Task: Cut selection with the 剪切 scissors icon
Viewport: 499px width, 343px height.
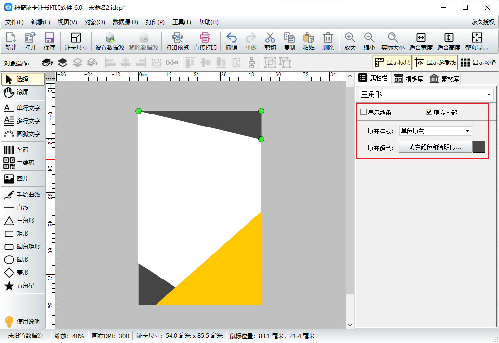Action: click(x=270, y=41)
